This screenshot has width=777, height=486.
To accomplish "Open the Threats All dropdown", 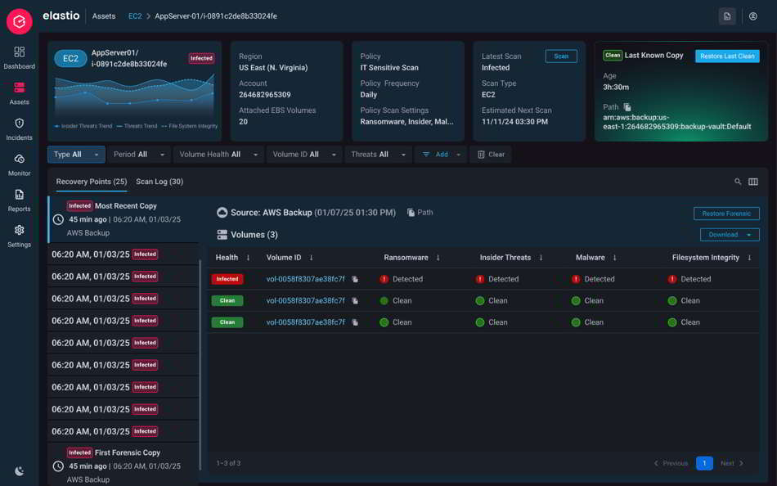I will click(378, 155).
